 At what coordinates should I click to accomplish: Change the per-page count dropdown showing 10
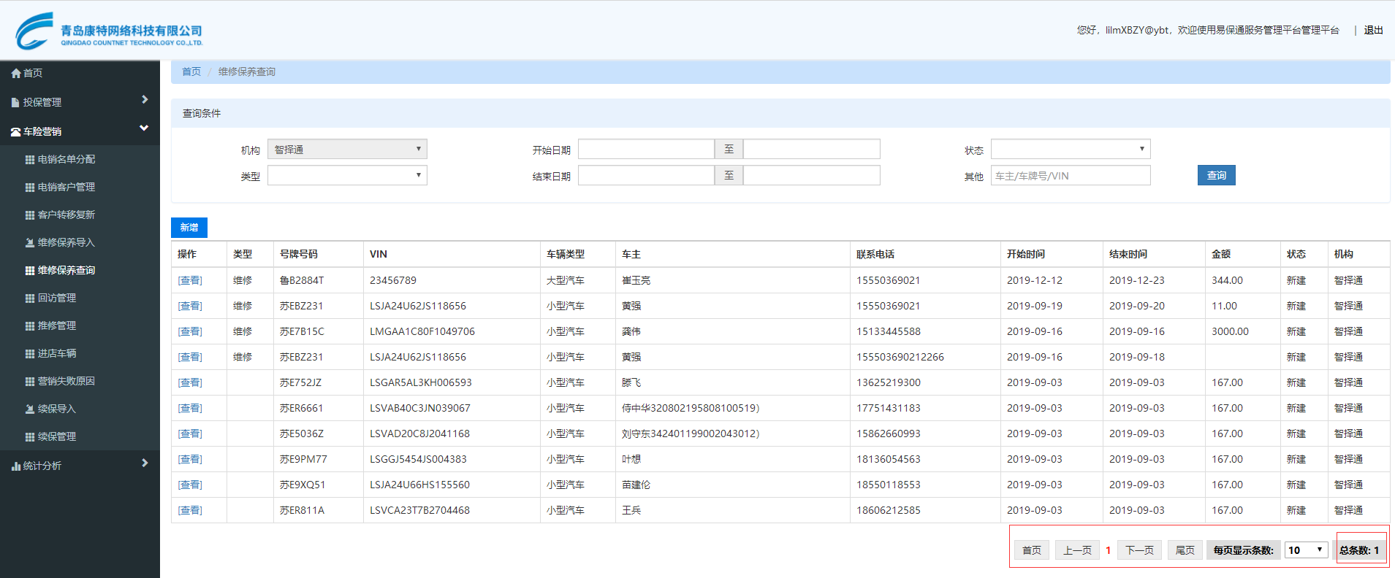(x=1305, y=550)
